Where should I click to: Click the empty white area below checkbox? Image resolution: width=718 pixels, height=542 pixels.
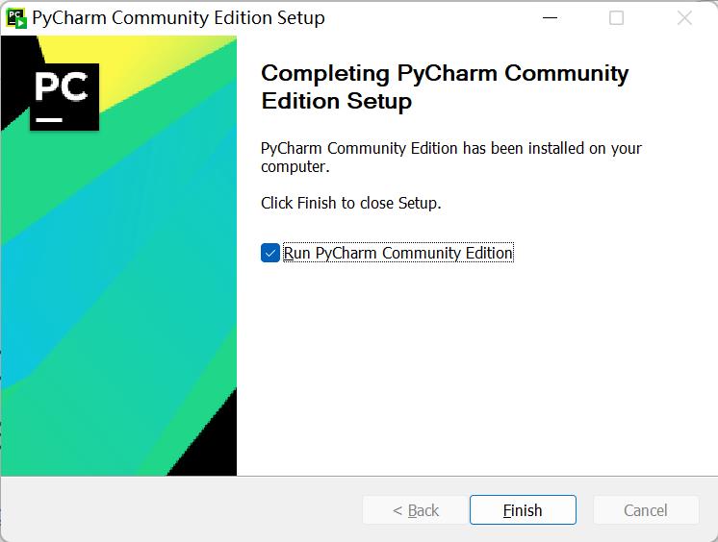point(476,366)
